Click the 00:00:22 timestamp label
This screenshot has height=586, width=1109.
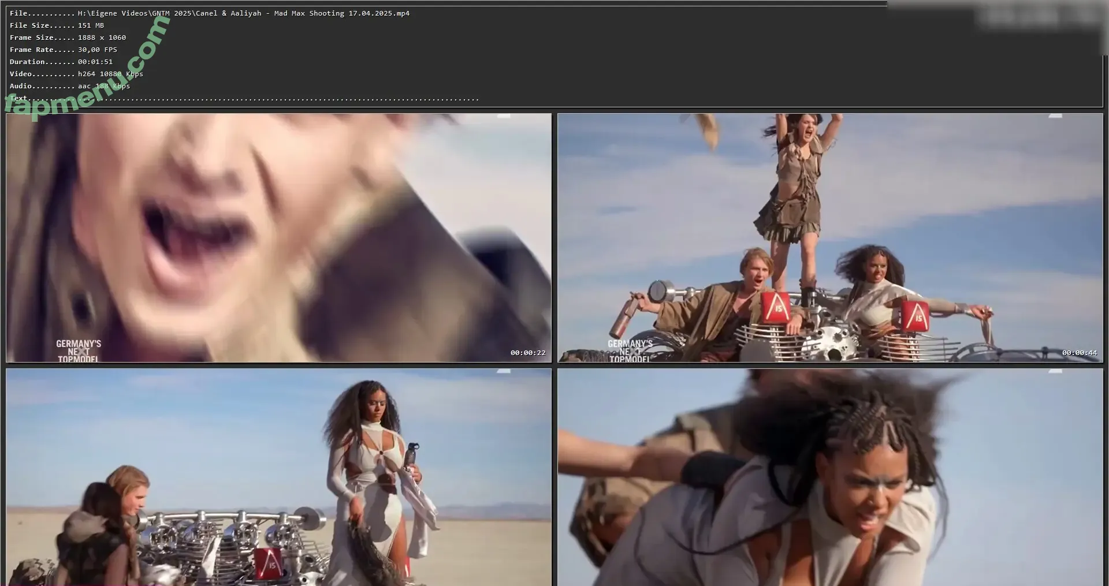pyautogui.click(x=527, y=353)
